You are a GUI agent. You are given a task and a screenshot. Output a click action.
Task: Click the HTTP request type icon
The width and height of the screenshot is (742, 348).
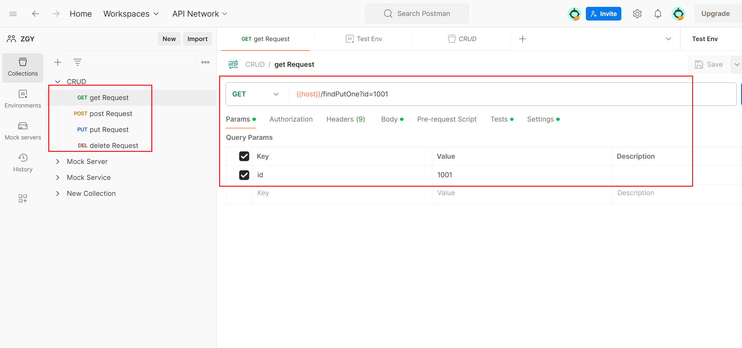(233, 65)
